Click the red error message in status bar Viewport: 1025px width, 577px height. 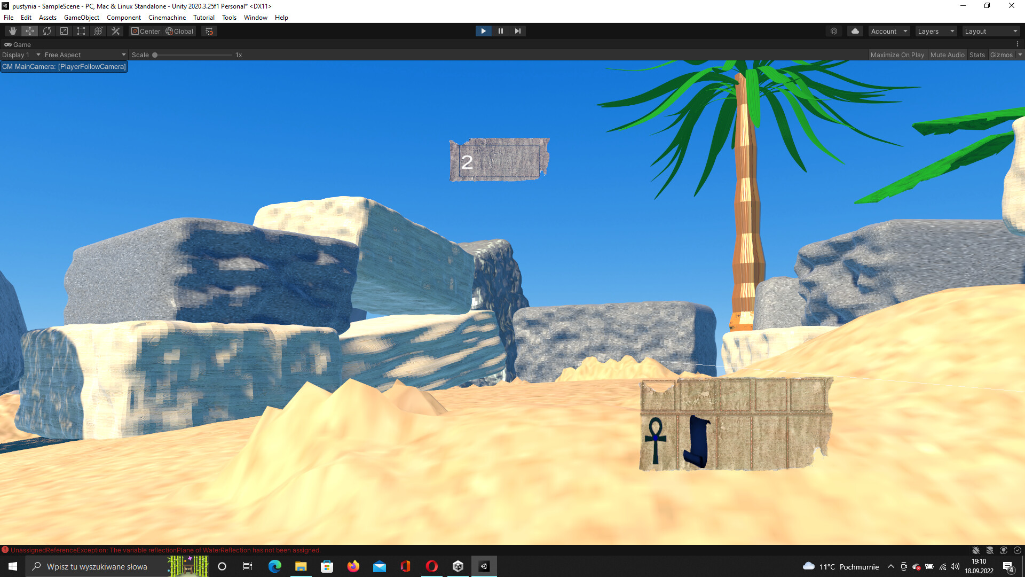(165, 550)
